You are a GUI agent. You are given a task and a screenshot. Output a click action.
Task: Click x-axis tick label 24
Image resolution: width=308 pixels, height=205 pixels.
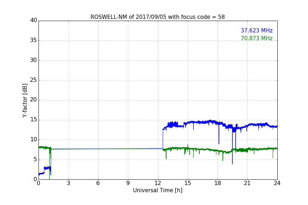click(277, 183)
